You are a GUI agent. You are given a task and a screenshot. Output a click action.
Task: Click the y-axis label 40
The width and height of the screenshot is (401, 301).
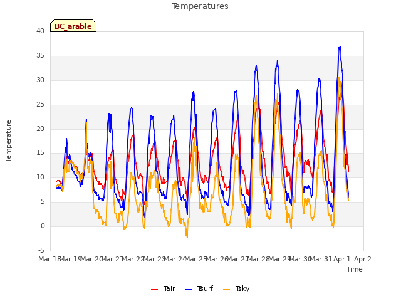(40, 31)
